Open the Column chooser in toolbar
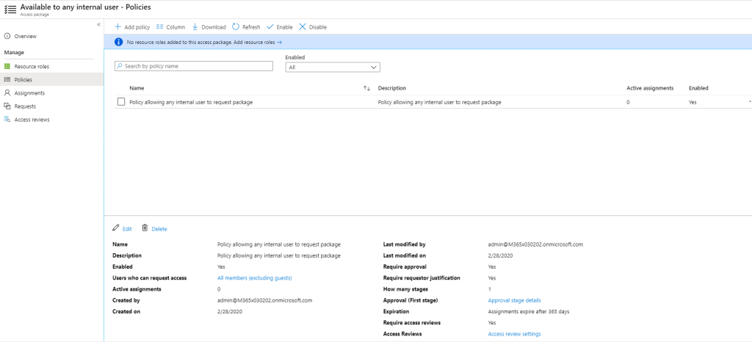Viewport: 752px width, 342px height. pos(160,27)
